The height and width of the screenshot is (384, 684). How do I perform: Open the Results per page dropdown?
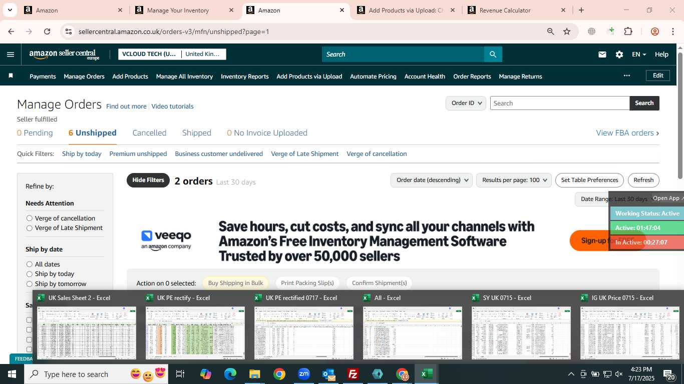tap(514, 180)
